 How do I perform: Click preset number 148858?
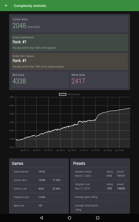(x=121, y=188)
